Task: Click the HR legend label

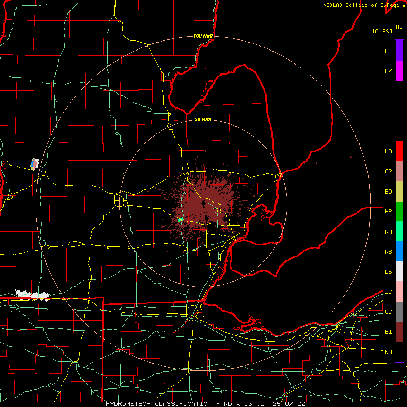Action: 388,212
